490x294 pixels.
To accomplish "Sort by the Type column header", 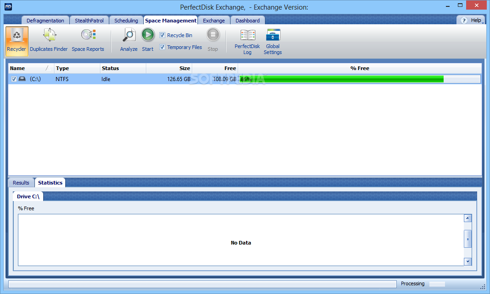I will pos(77,68).
